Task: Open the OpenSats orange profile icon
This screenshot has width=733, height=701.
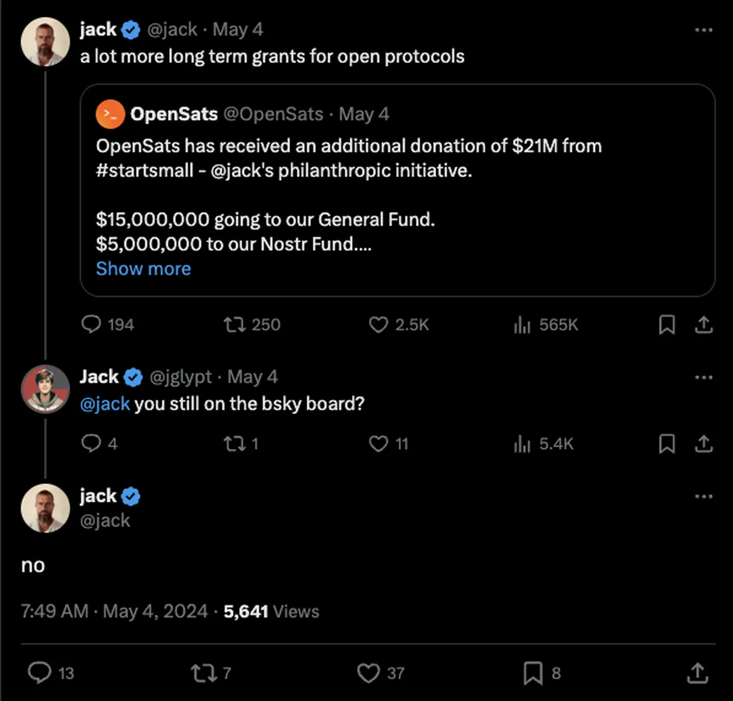Action: click(110, 114)
